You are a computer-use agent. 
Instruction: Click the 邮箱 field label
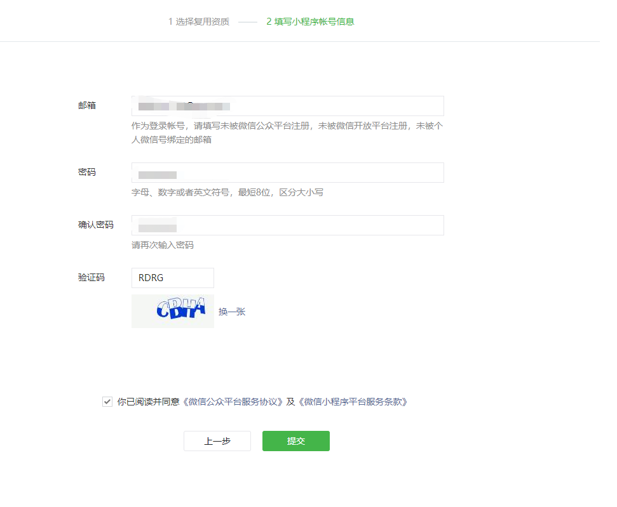[x=87, y=105]
